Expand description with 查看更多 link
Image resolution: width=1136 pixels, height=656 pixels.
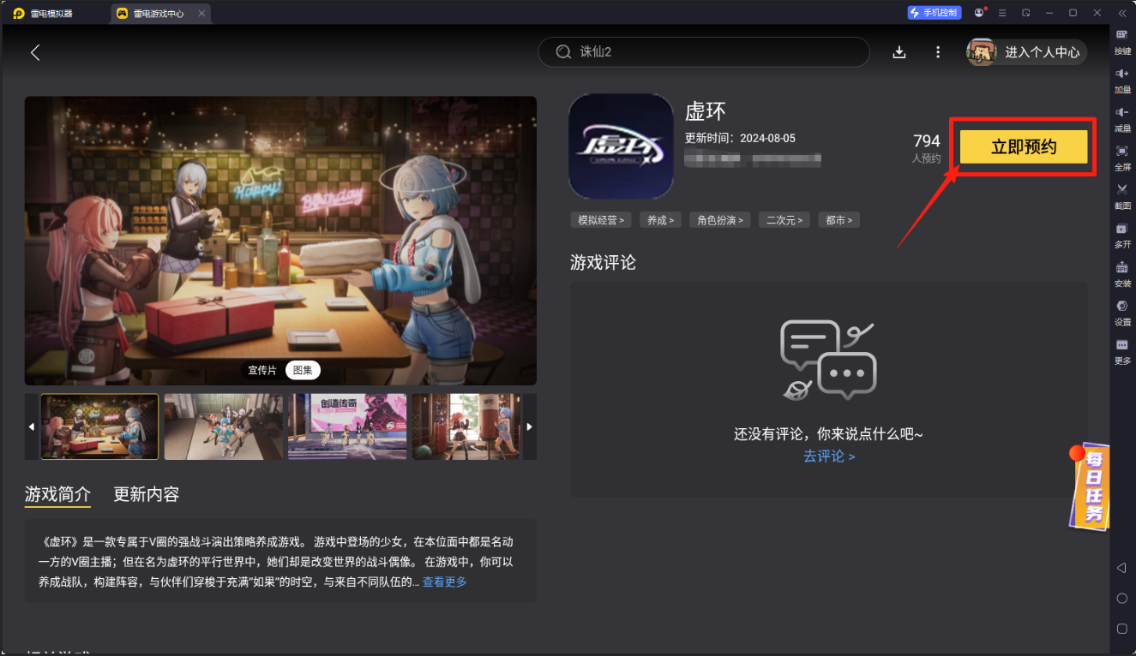(445, 582)
